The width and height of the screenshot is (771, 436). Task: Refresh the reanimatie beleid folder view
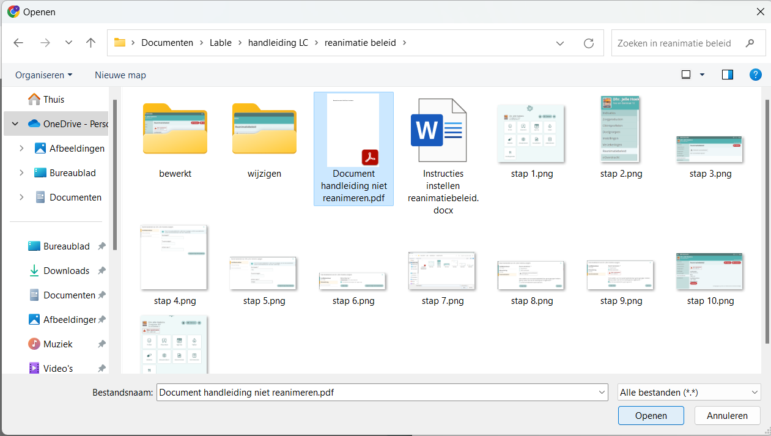(x=588, y=43)
